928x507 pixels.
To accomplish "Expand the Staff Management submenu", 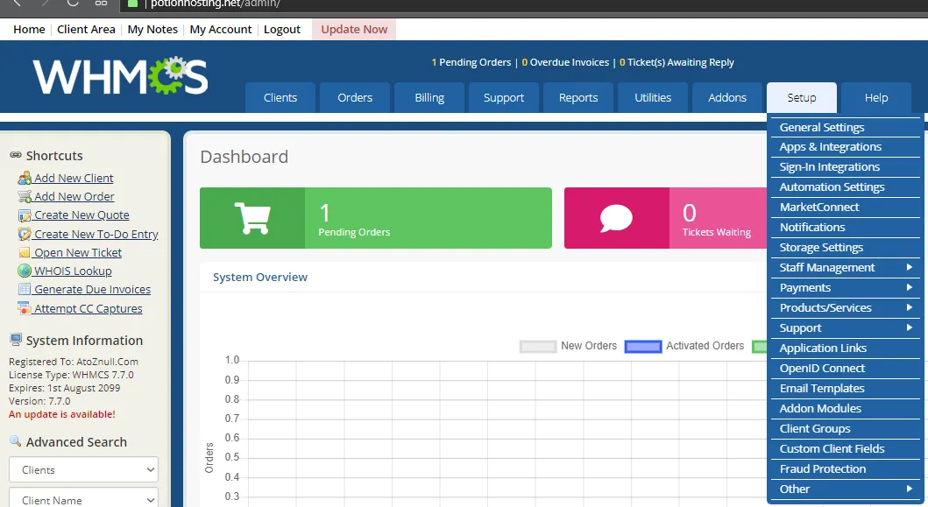I will tap(845, 268).
